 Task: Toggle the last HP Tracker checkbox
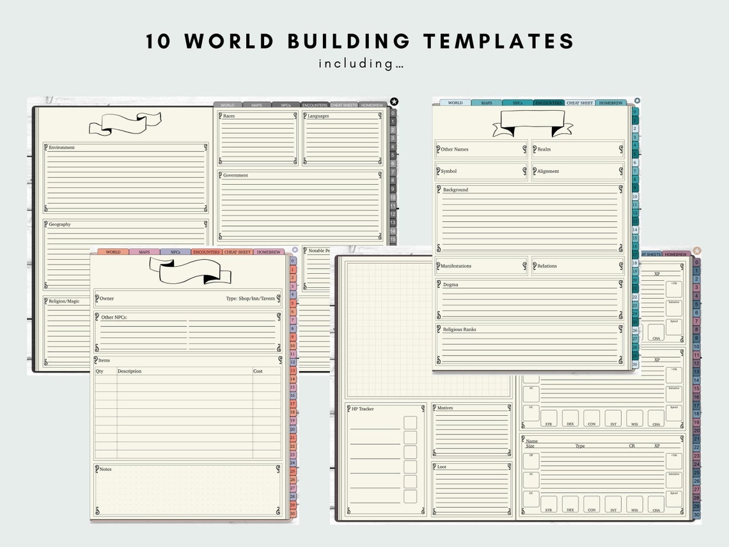pyautogui.click(x=411, y=496)
